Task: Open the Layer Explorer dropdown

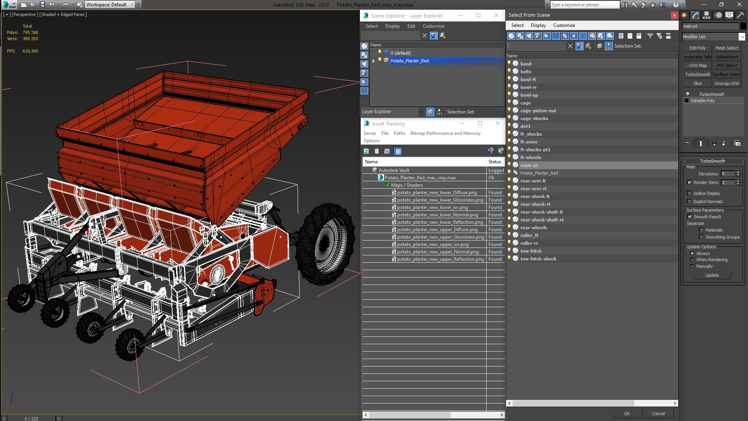Action: (x=421, y=112)
